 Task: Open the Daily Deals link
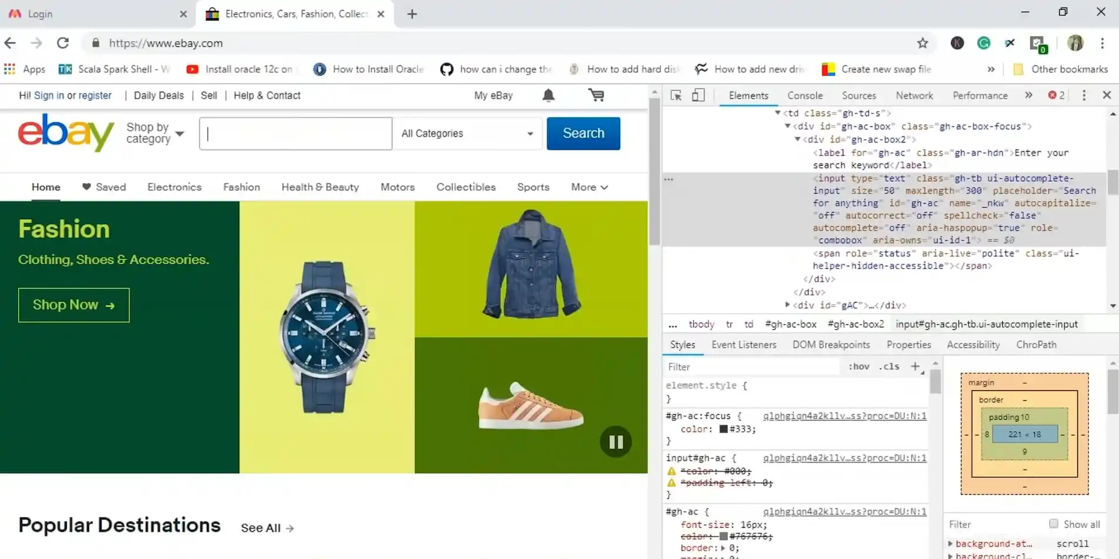click(x=159, y=96)
